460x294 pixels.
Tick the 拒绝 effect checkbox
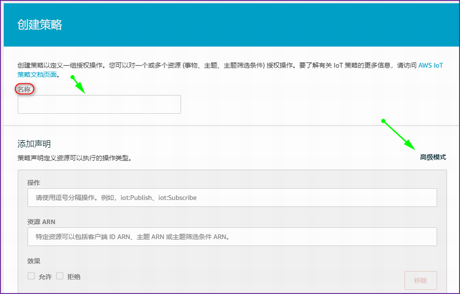point(60,276)
